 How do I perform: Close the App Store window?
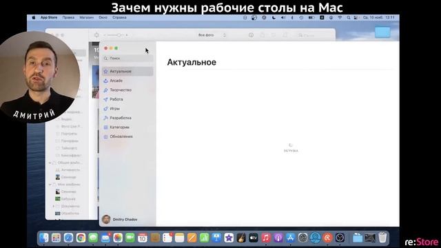106,48
